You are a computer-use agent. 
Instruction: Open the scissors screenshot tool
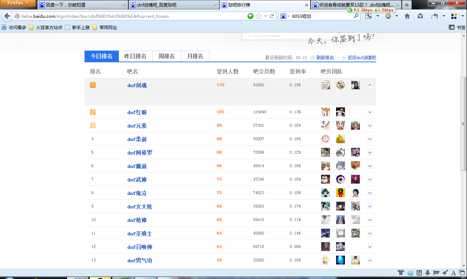[368, 16]
